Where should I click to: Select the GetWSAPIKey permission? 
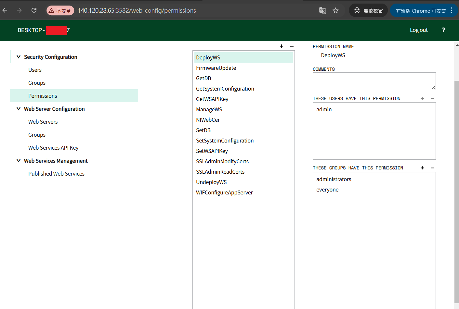click(x=243, y=99)
